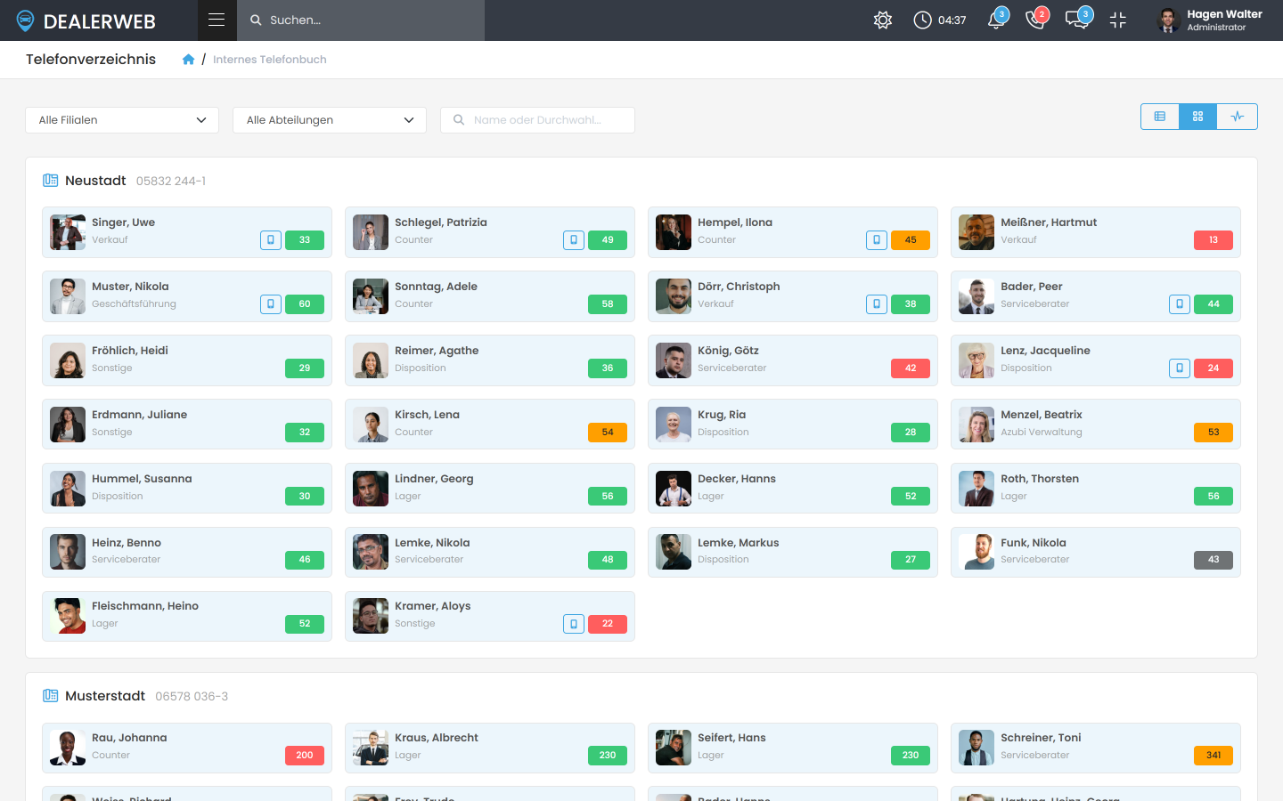Open the chat messages icon
Image resolution: width=1283 pixels, height=801 pixels.
point(1078,20)
